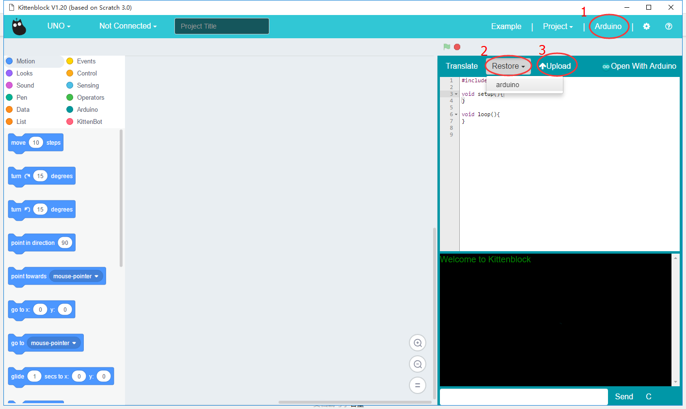Click the Upload button
This screenshot has width=686, height=409.
pyautogui.click(x=555, y=66)
